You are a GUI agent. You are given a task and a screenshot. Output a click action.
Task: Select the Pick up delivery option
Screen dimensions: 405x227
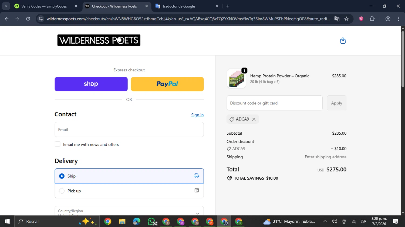pyautogui.click(x=129, y=191)
